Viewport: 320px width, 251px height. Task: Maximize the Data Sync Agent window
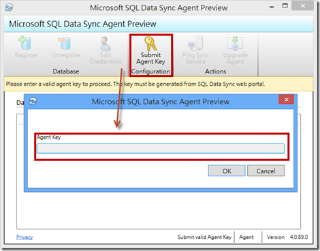(x=285, y=6)
